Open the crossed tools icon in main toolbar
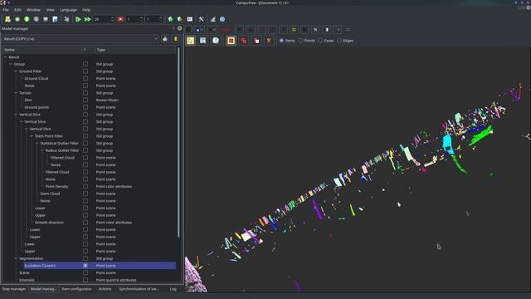531x299 pixels. pos(201,19)
